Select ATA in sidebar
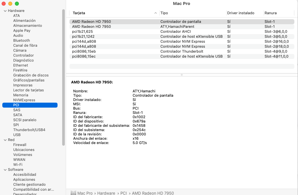 pos(17,16)
